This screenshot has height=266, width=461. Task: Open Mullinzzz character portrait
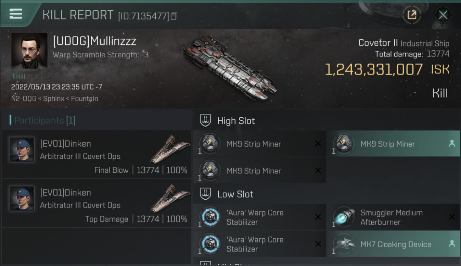coord(29,50)
